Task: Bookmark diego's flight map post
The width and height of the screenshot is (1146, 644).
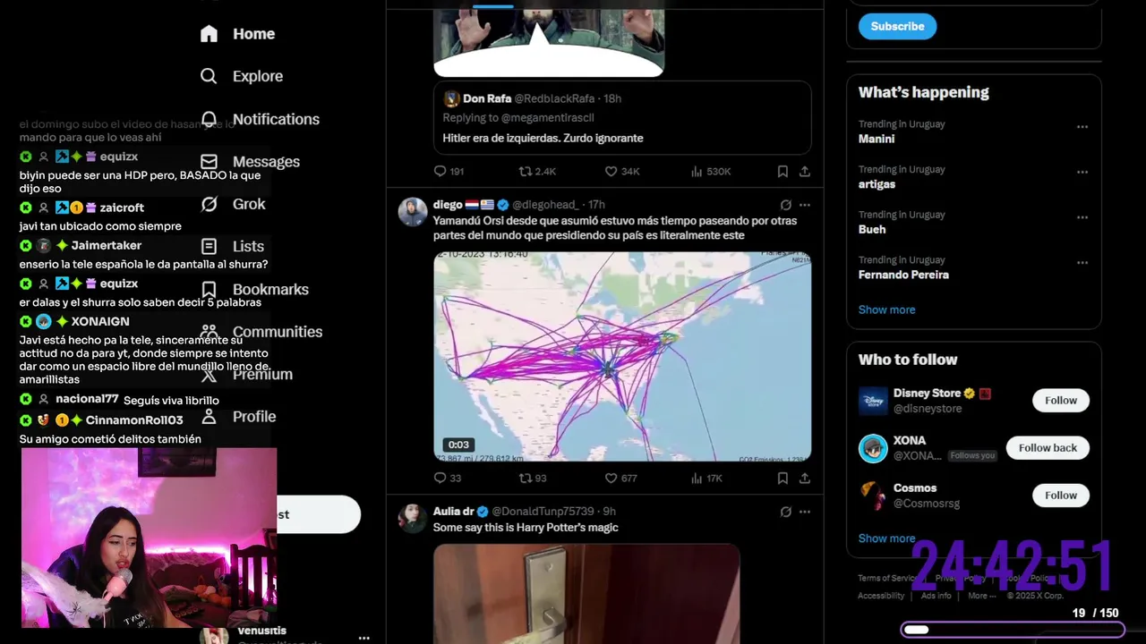Action: pos(783,478)
